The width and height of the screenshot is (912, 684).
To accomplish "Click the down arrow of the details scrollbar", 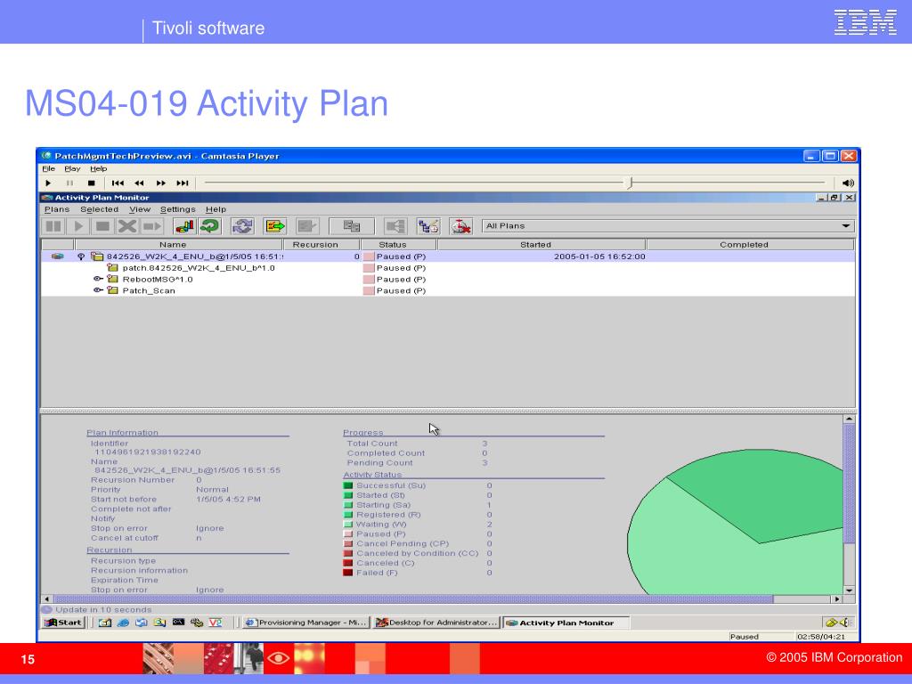I will pyautogui.click(x=849, y=590).
